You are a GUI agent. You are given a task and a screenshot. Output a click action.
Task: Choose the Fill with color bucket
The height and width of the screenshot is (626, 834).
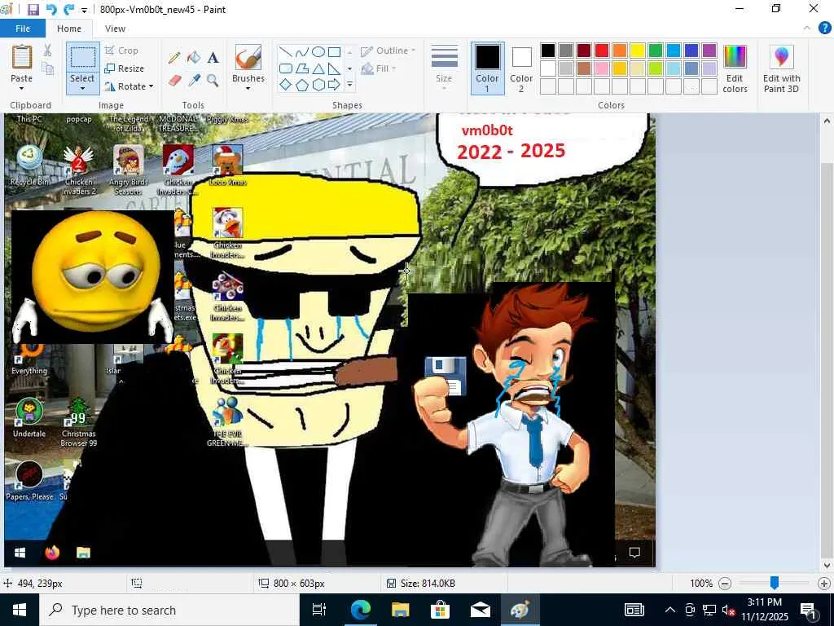tap(194, 58)
